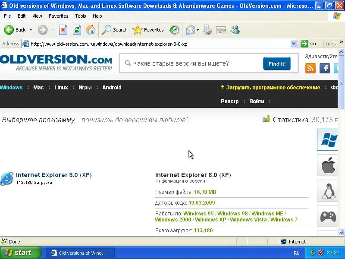
Task: Expand the address bar dropdown arrow
Action: tap(294, 44)
